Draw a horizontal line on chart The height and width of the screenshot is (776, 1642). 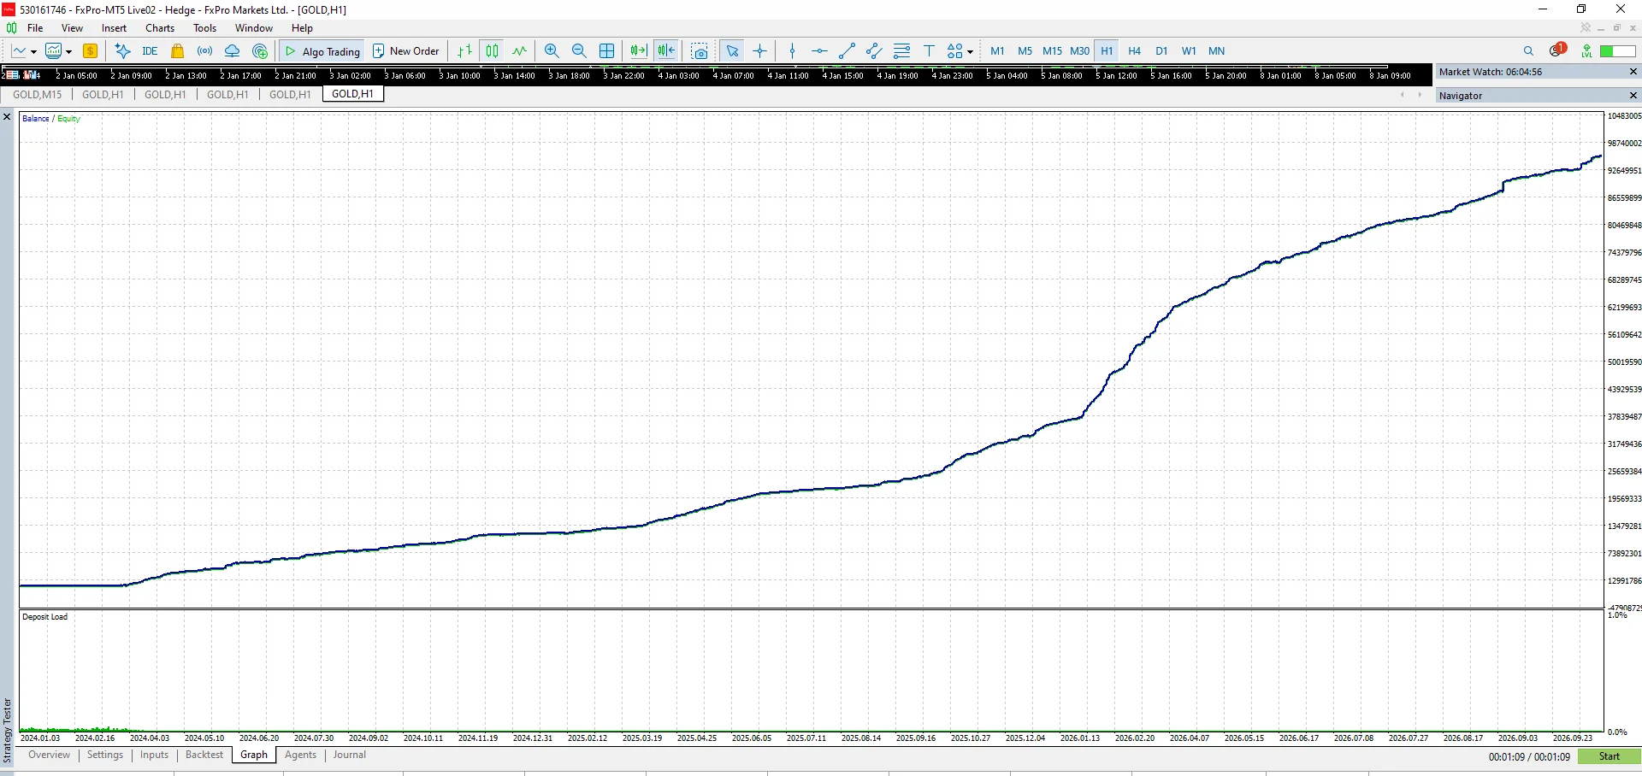point(819,51)
